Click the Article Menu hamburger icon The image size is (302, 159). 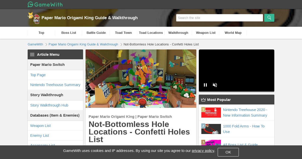pos(32,55)
